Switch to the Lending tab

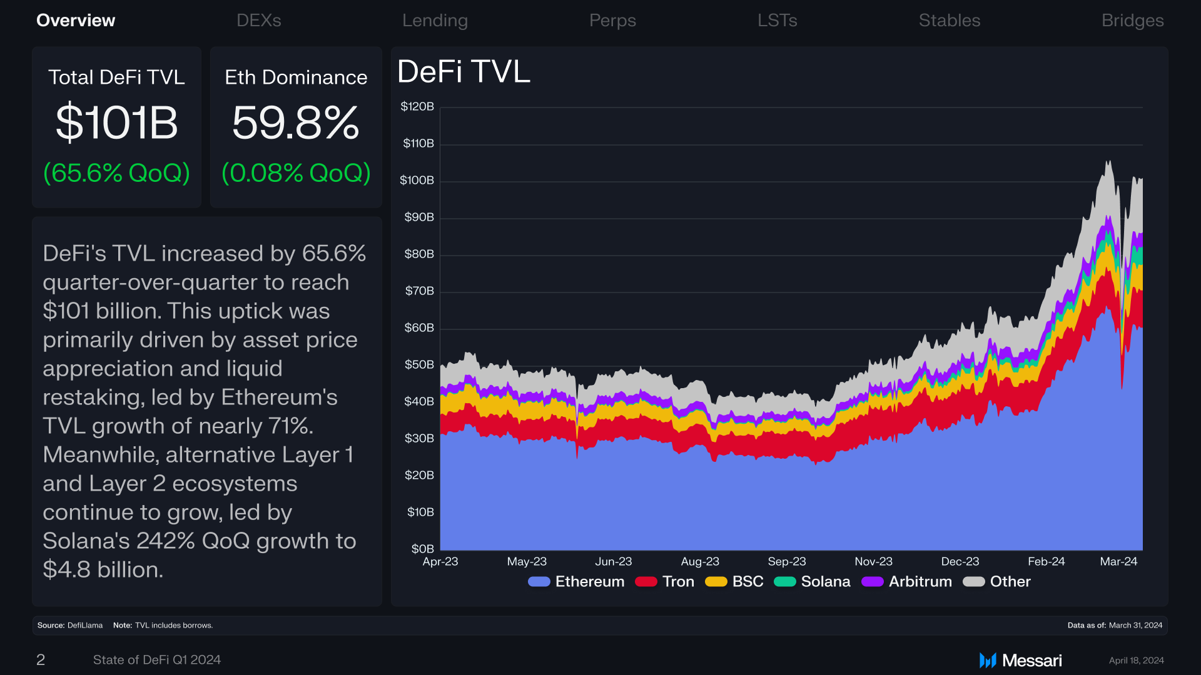[x=435, y=21]
